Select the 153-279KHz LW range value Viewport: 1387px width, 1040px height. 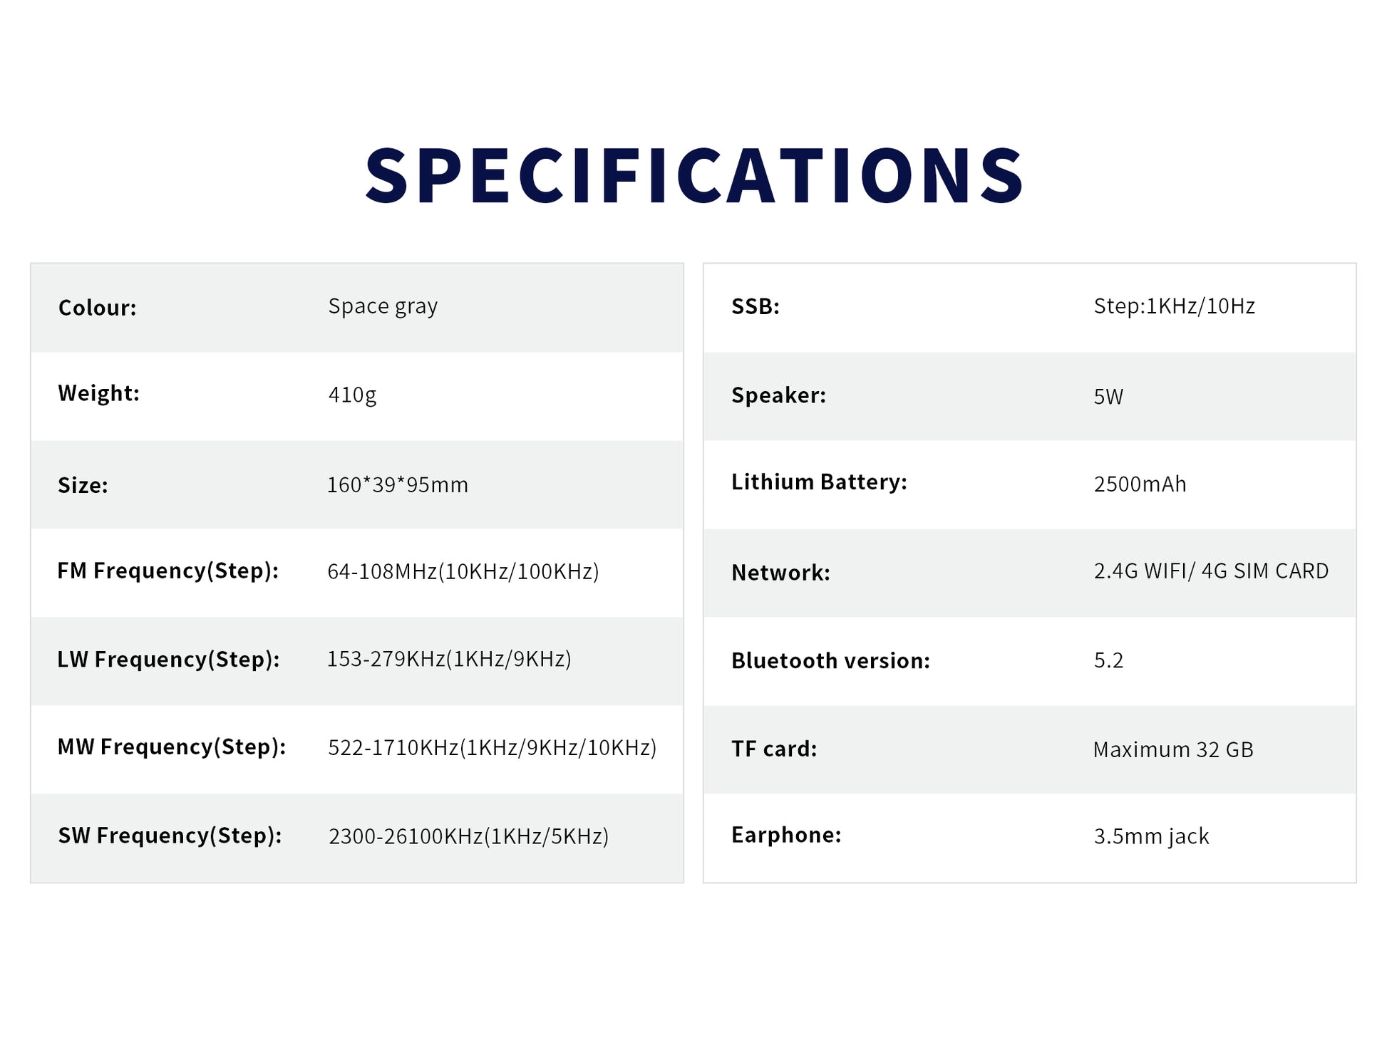coord(448,659)
